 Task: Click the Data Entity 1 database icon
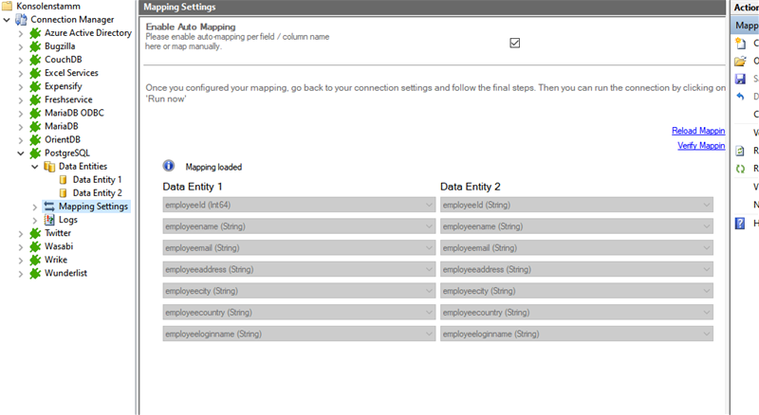(64, 179)
